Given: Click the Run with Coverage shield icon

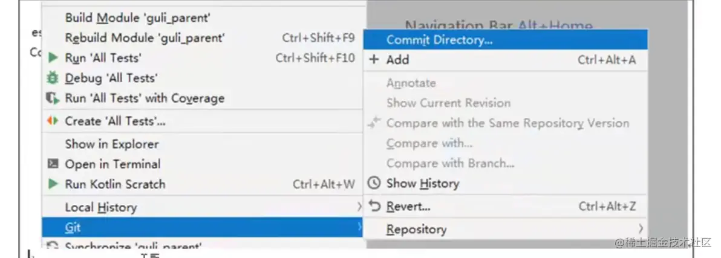Looking at the screenshot, I should click(53, 98).
